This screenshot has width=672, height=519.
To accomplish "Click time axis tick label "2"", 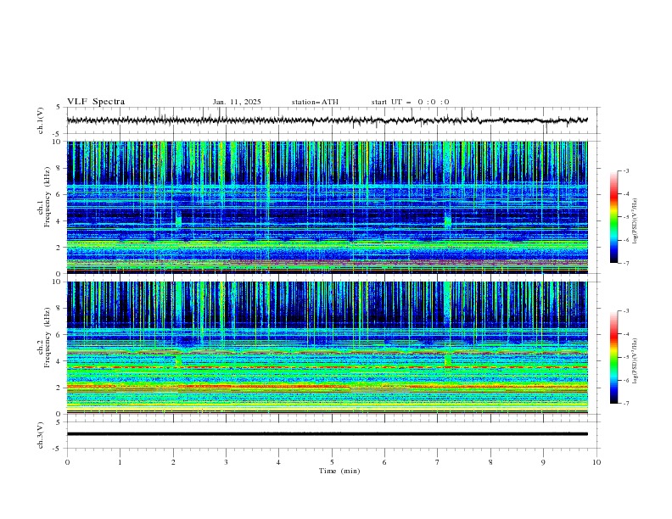I will coord(173,462).
